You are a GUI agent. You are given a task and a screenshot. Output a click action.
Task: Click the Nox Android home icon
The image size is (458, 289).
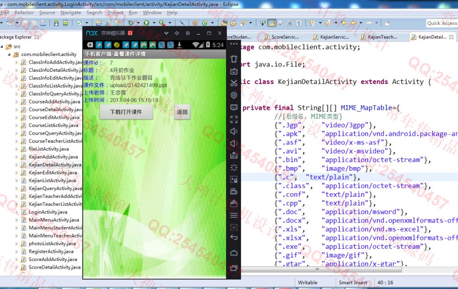[x=234, y=253]
